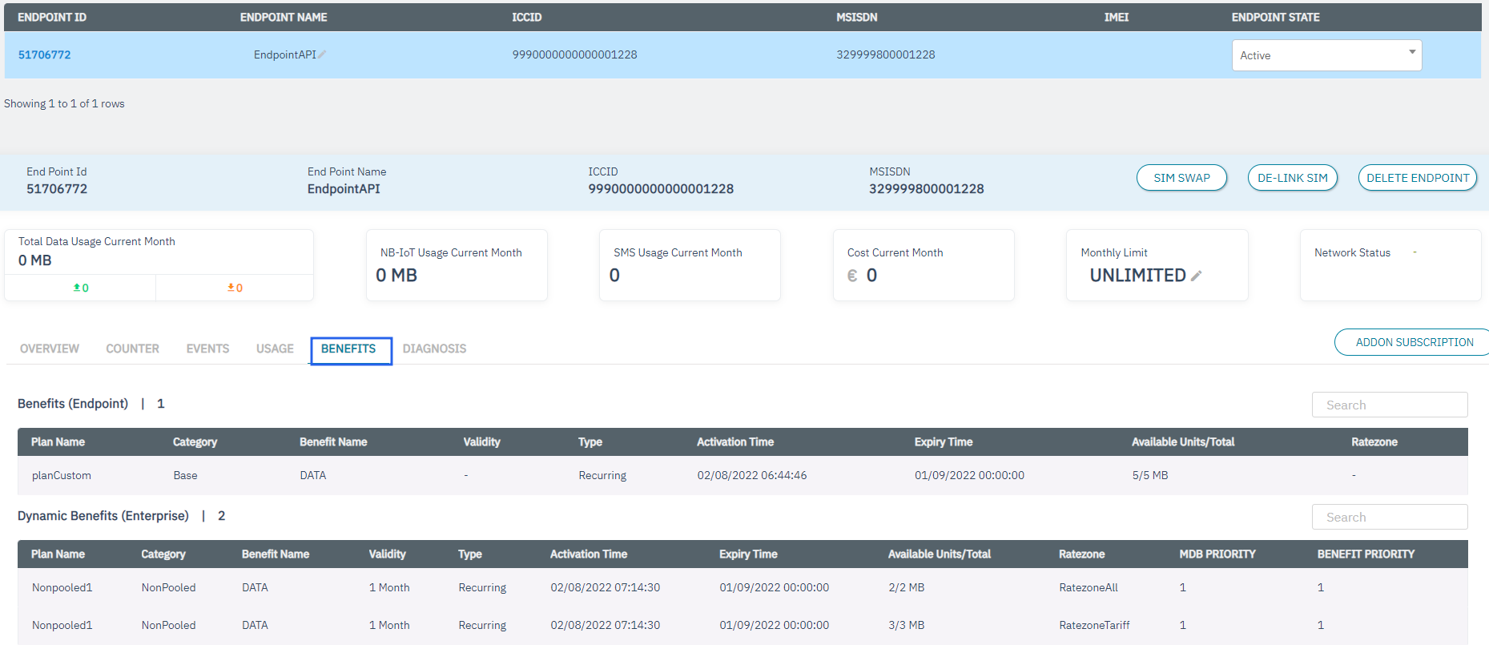Image resolution: width=1489 pixels, height=653 pixels.
Task: Click the pencil icon beside EndpointAPI name
Action: 322,55
